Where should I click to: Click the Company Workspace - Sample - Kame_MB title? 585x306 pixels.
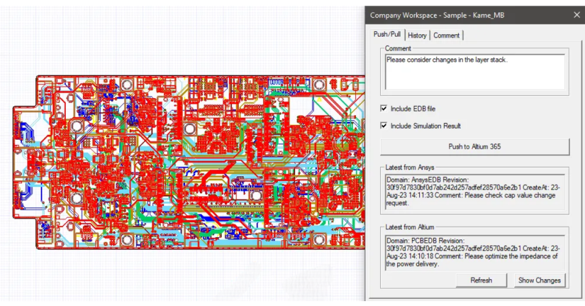click(438, 15)
